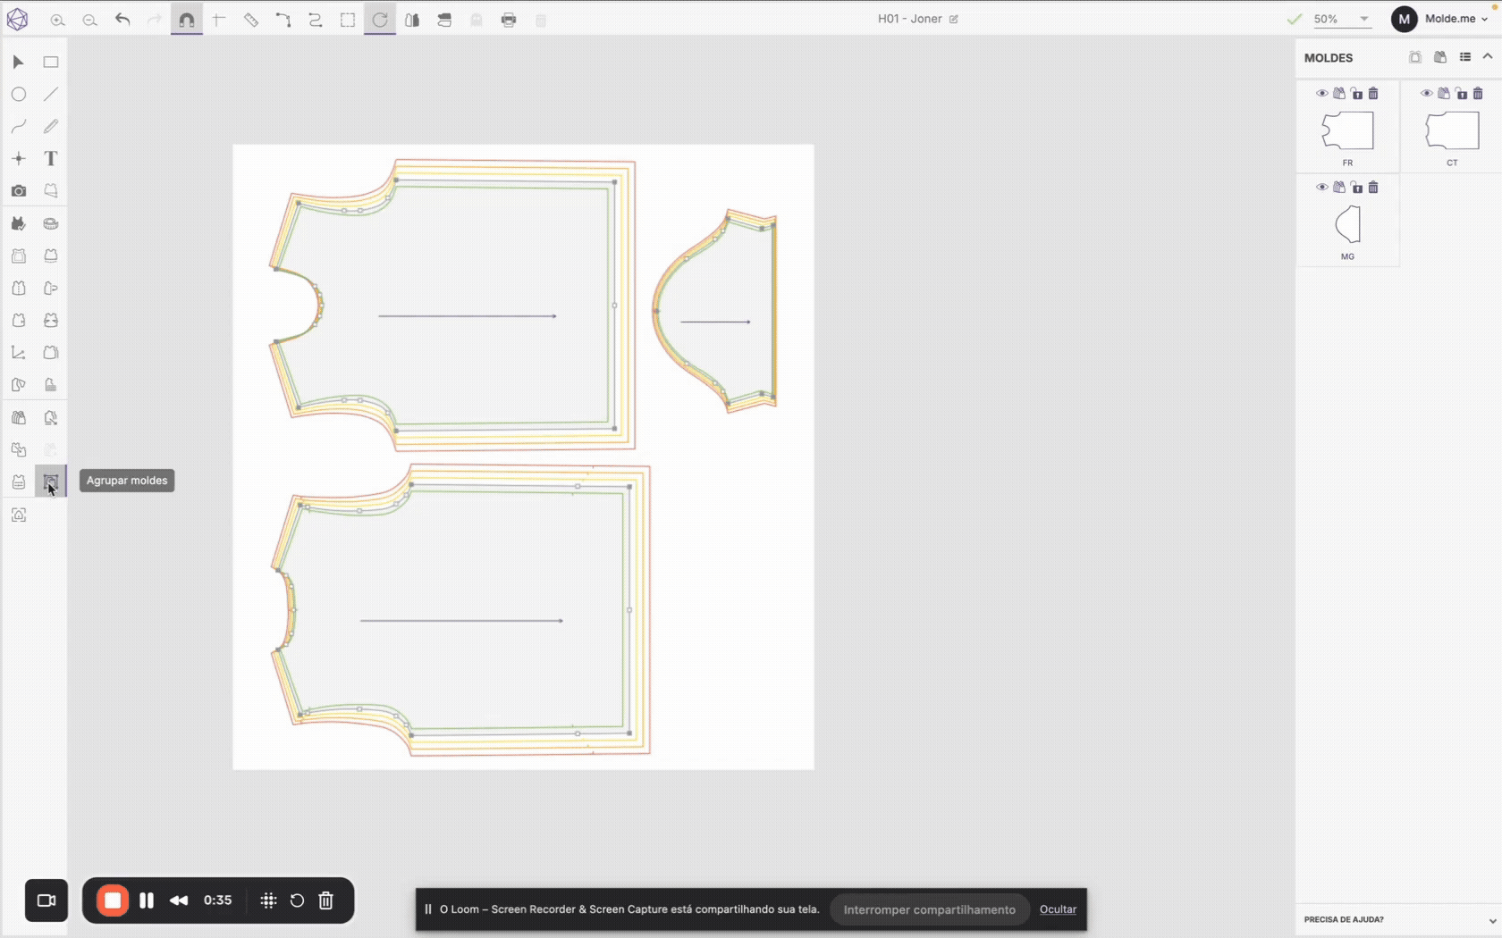Collapse the MOLDES panel
Screen dimensions: 1502x938
[1488, 56]
